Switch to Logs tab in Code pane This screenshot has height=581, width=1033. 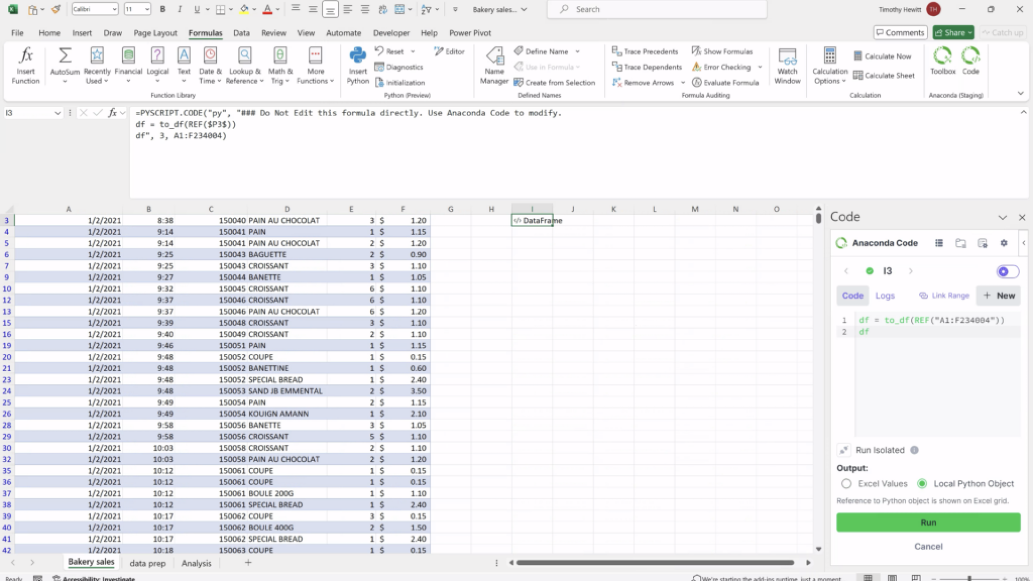885,296
